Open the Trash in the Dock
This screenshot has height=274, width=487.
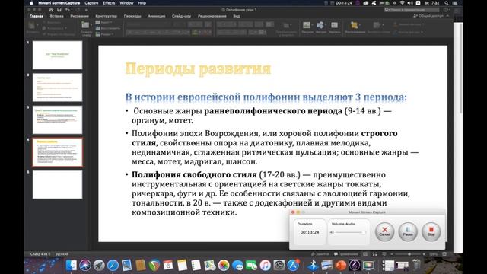[x=416, y=265]
